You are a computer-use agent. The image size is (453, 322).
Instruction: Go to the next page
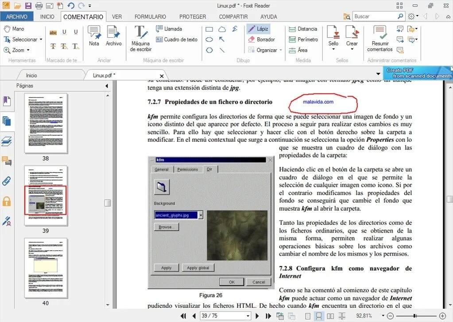tap(257, 316)
